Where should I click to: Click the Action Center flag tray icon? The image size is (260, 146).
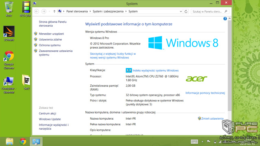[208, 142]
